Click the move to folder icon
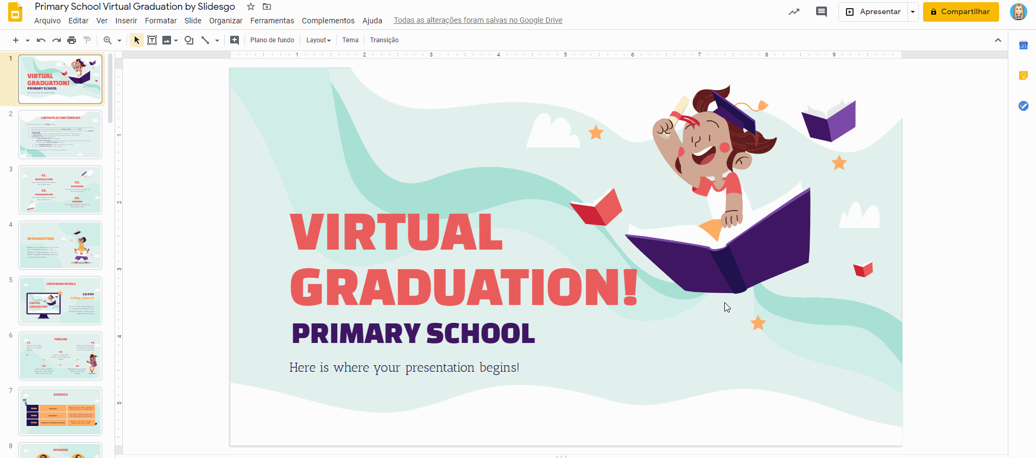 click(267, 7)
